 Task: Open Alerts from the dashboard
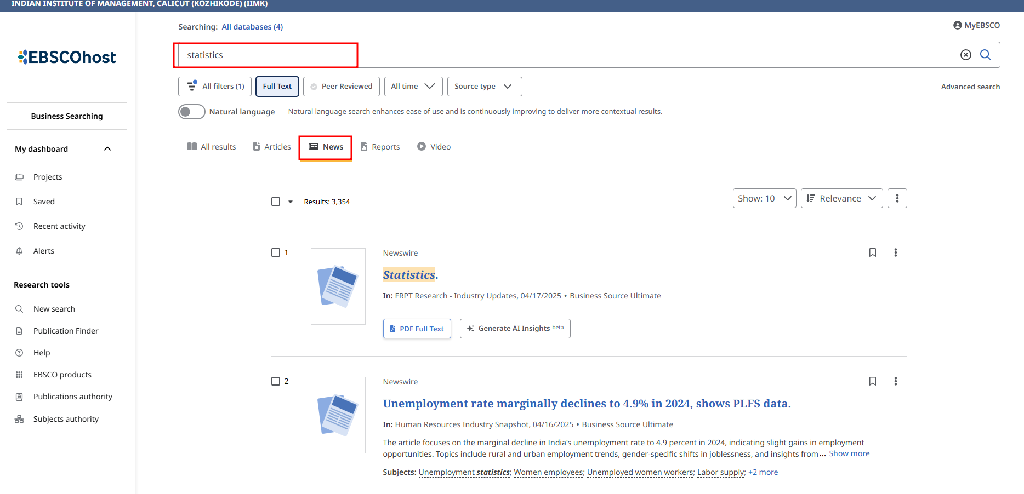[x=43, y=251]
